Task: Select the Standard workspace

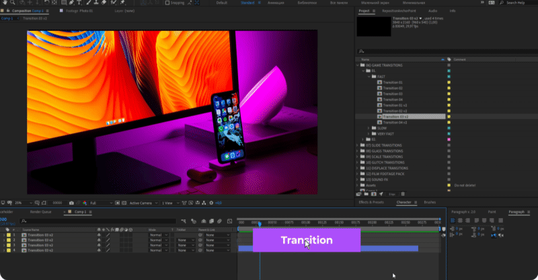Action: [x=247, y=3]
